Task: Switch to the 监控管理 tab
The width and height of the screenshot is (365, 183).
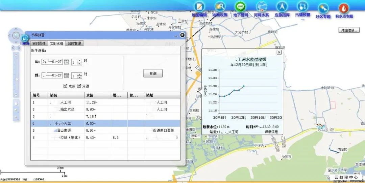Action: (x=74, y=43)
